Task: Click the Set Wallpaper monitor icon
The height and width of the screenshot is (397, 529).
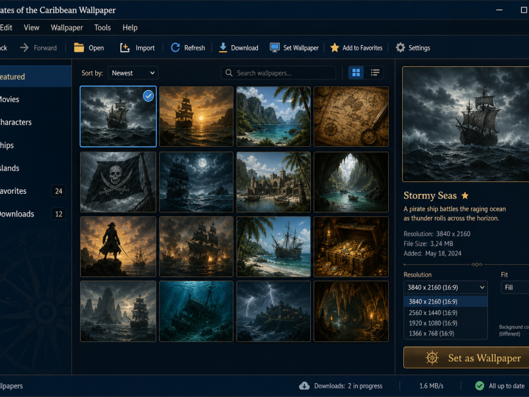Action: (274, 48)
